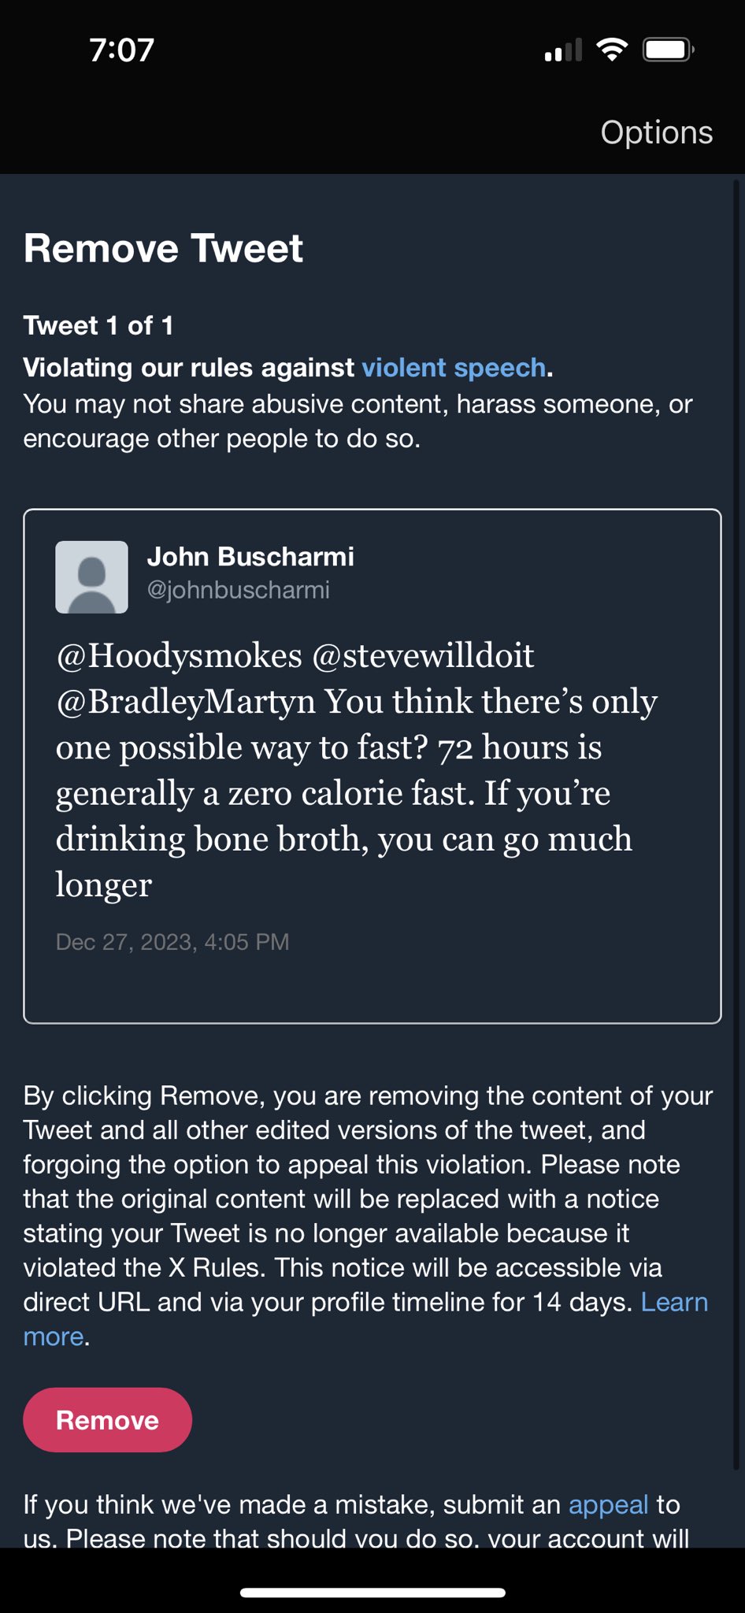
Task: Tap the @stevewilldoit mention
Action: click(424, 655)
